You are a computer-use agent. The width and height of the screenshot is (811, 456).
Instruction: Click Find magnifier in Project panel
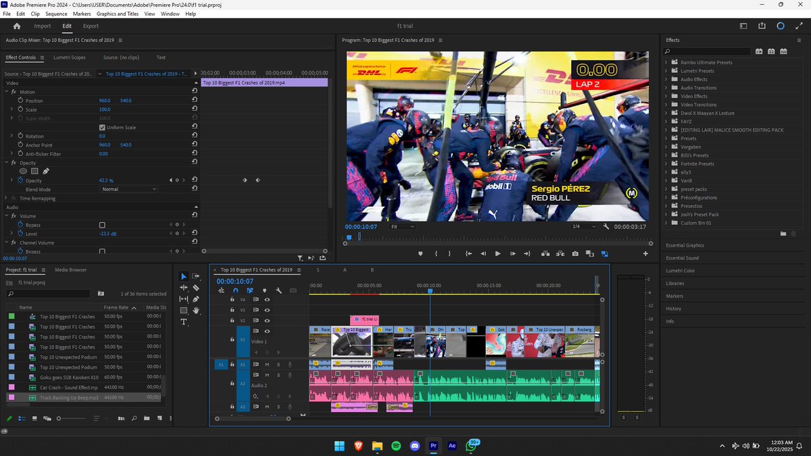(135, 419)
